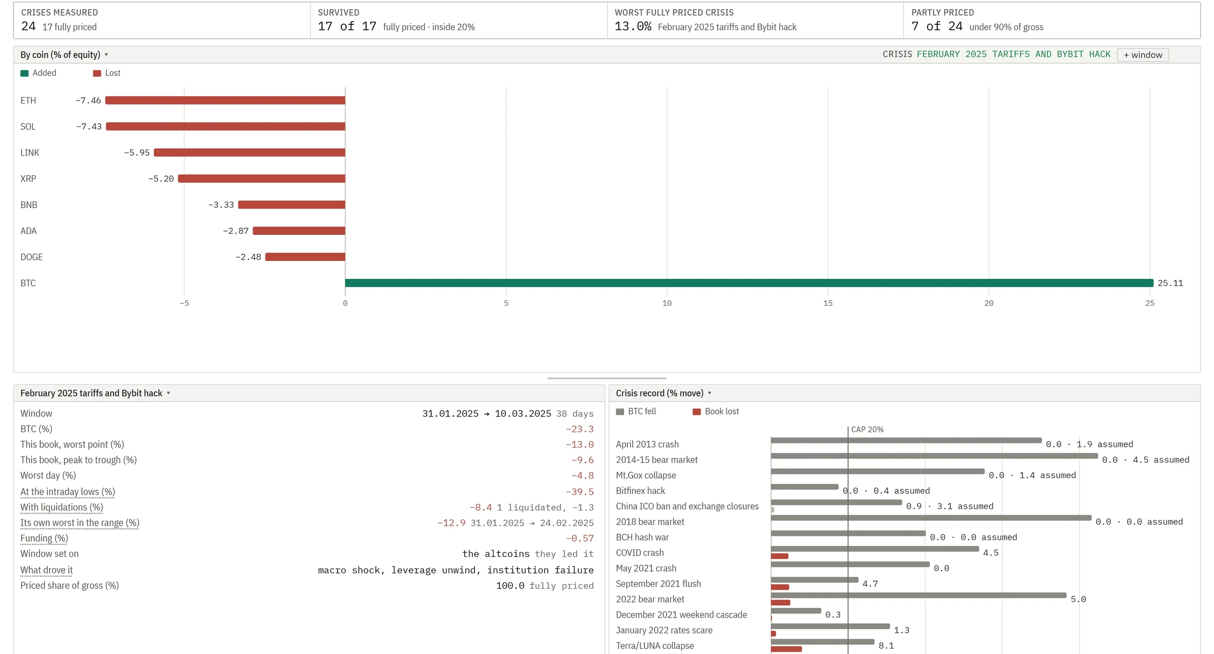Screen dimensions: 1214x654
Task: Click the crisis title FEBRUARY 2025 TARIFFS AND BYBIT HACK
Action: tap(1014, 54)
